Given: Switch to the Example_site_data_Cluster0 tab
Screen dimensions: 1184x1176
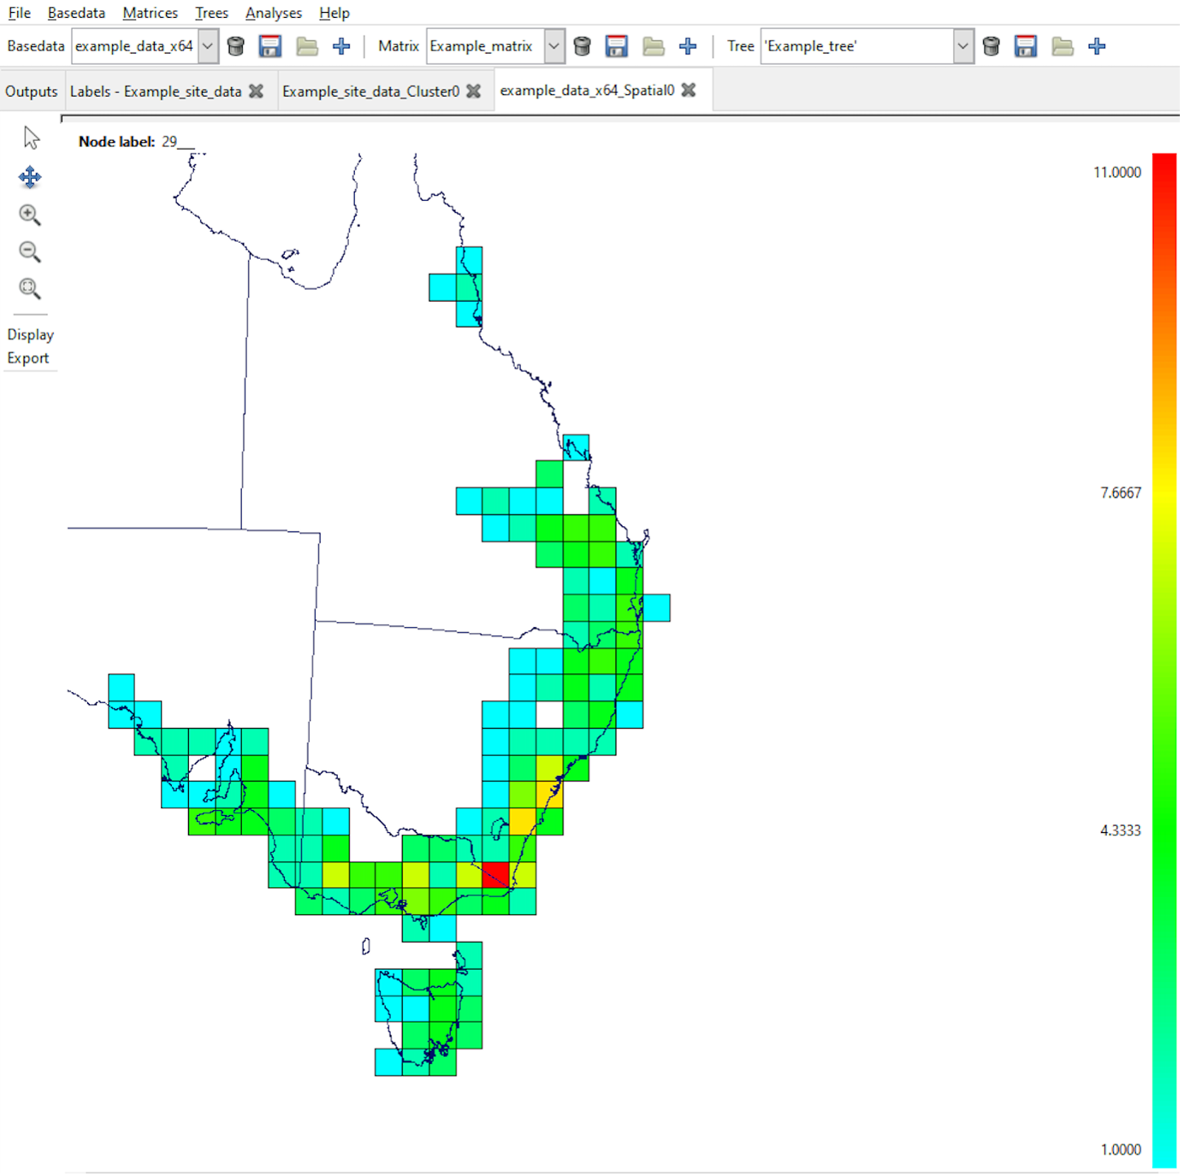Looking at the screenshot, I should click(370, 92).
